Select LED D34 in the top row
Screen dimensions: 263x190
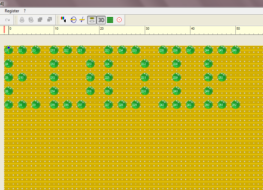122,50
